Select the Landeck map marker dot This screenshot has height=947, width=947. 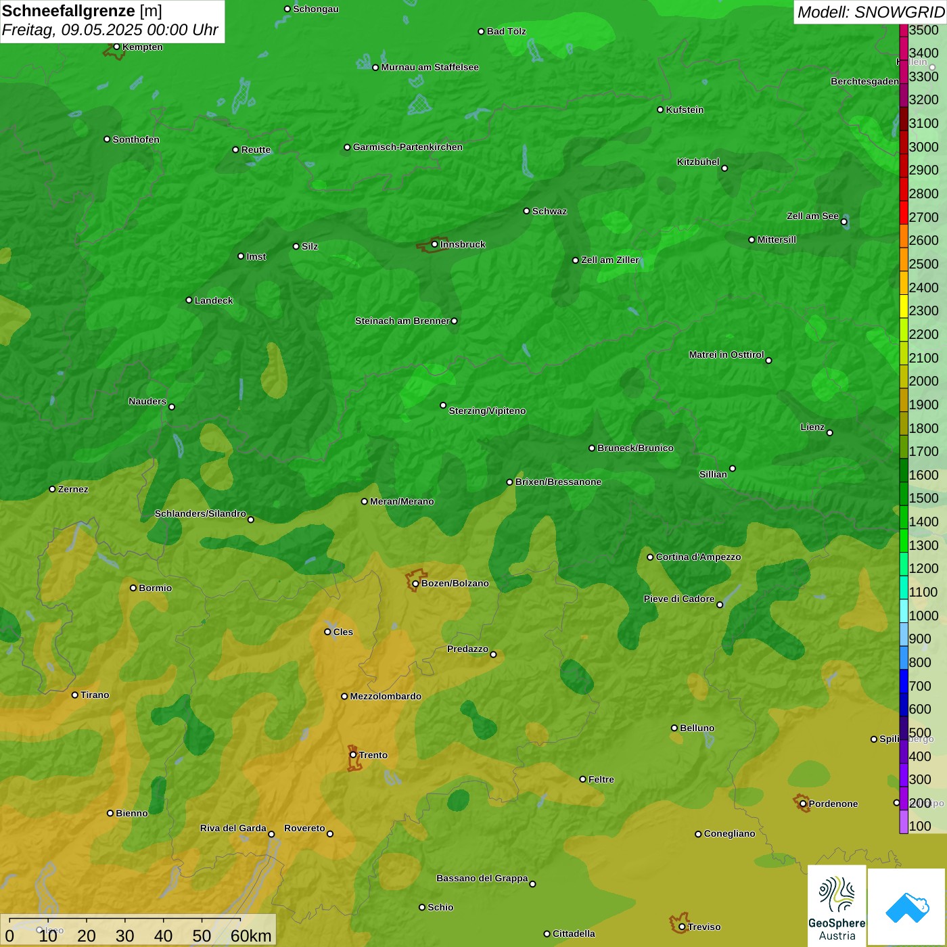[x=189, y=300]
